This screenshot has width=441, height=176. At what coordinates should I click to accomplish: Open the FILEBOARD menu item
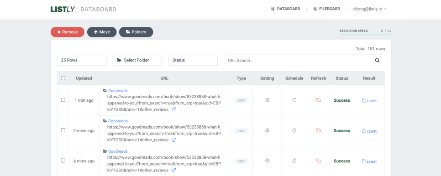326,9
